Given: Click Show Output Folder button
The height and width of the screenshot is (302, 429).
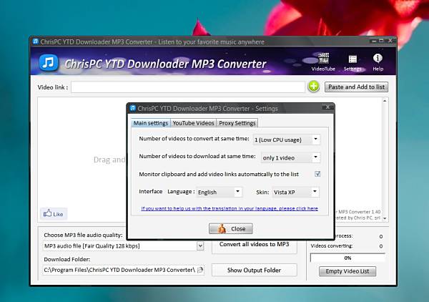Looking at the screenshot, I should [254, 270].
